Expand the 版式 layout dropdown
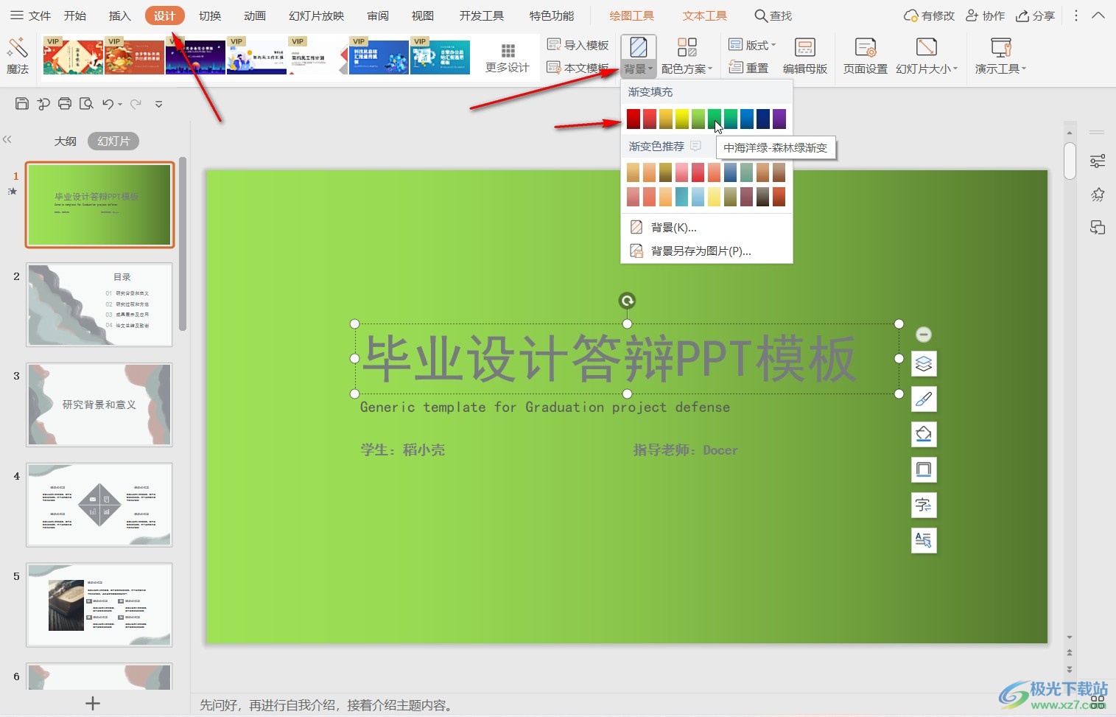This screenshot has height=717, width=1116. coord(752,45)
